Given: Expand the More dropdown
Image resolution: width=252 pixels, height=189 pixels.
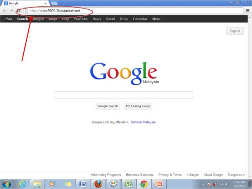Looking at the screenshot, I should pyautogui.click(x=157, y=19).
